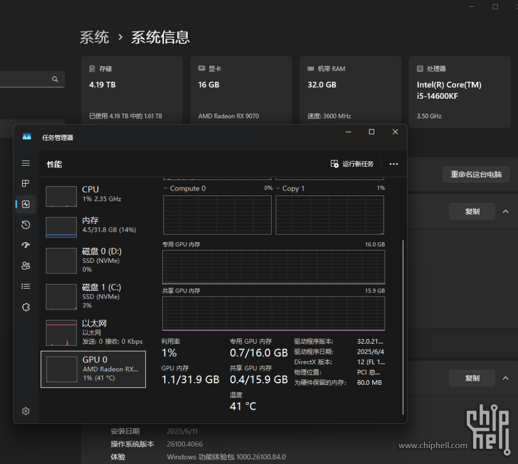Open 处理器 processor info card
This screenshot has width=518, height=464.
(x=459, y=92)
